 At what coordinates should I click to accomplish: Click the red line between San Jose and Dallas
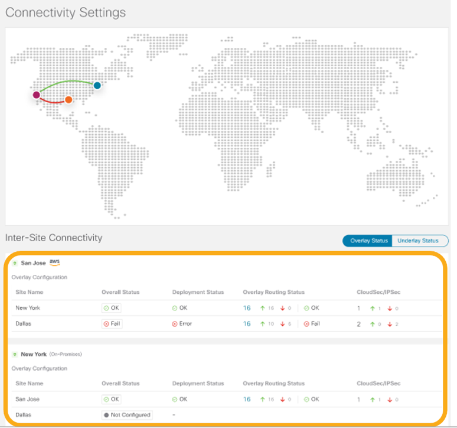coord(52,102)
